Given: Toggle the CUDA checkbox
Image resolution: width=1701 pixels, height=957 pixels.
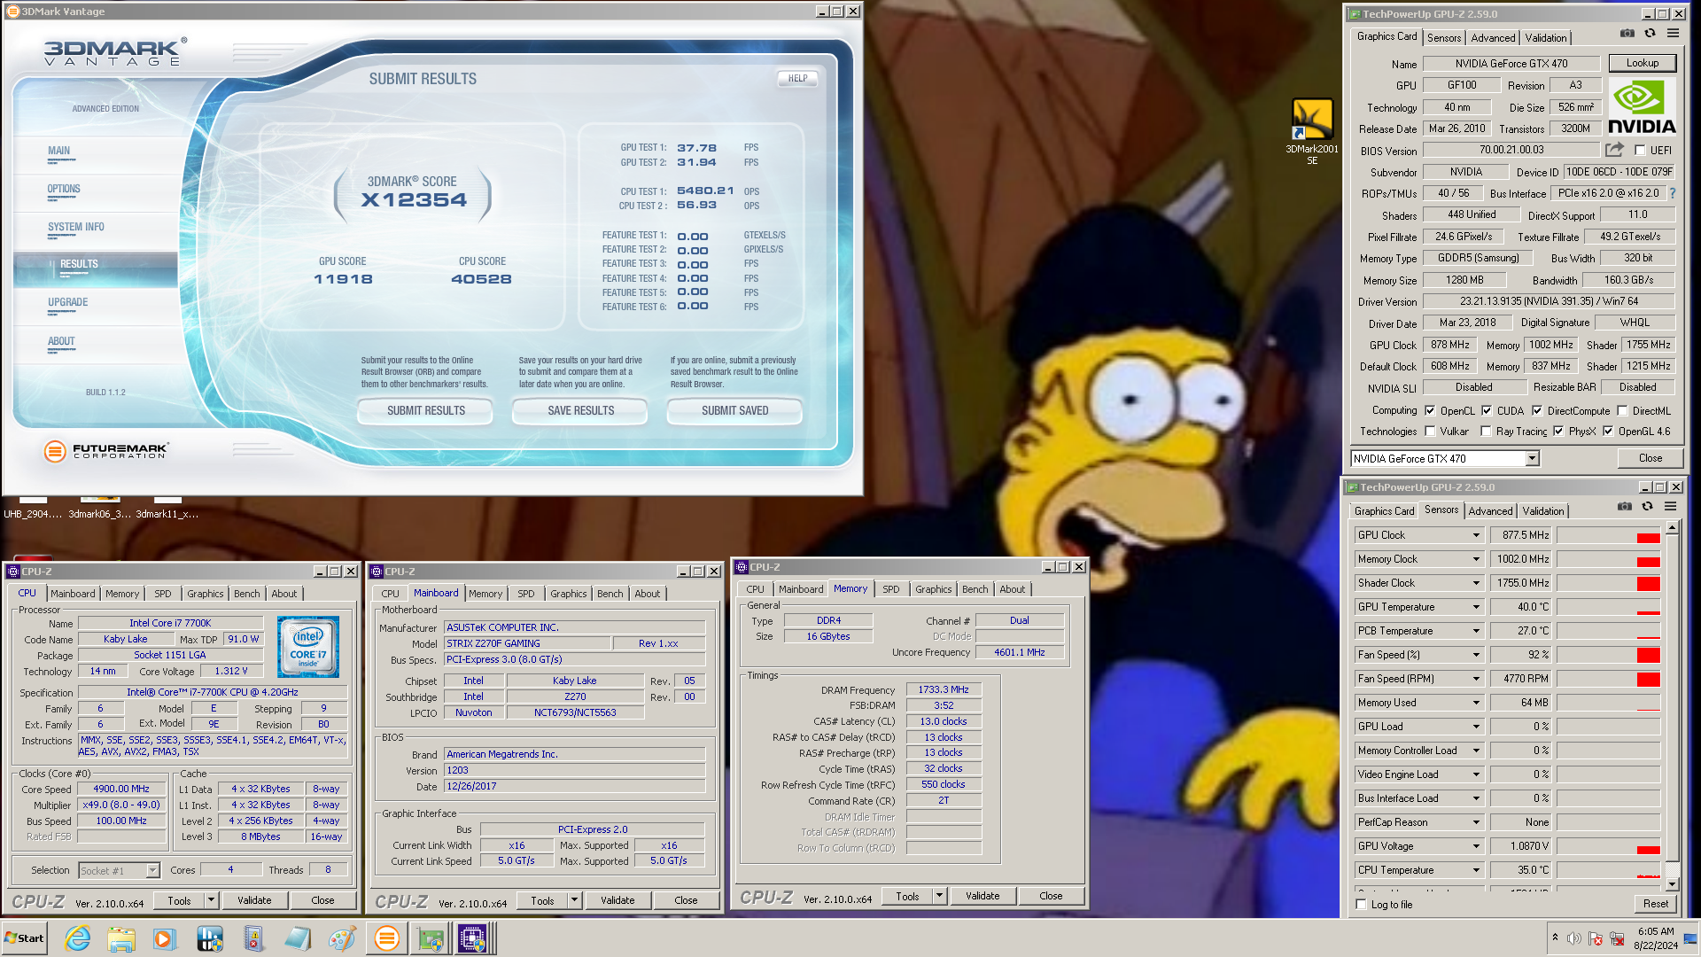Looking at the screenshot, I should point(1487,410).
